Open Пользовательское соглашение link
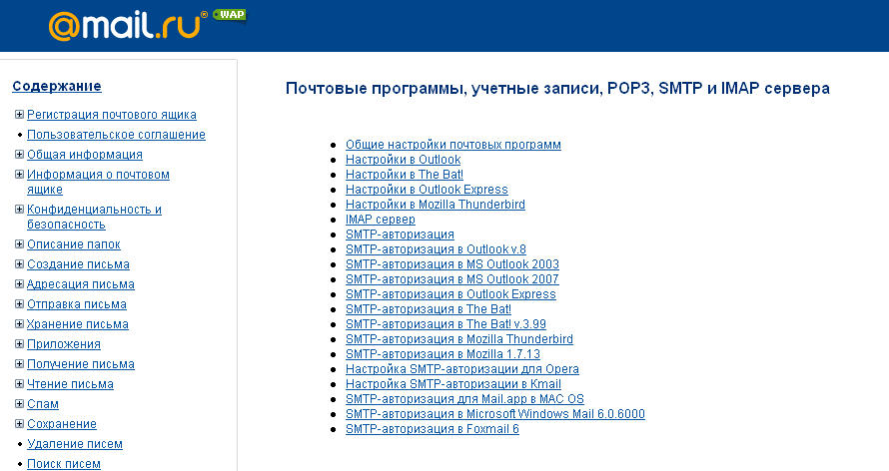Viewport: 889px width, 471px height. pyautogui.click(x=116, y=135)
